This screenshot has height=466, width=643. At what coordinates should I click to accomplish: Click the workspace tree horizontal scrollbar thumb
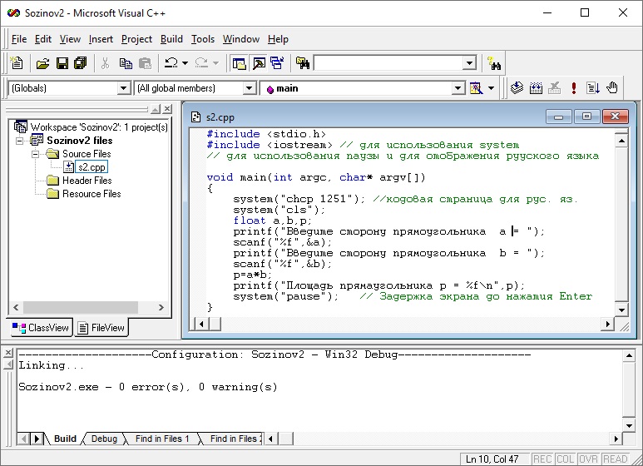pyautogui.click(x=81, y=307)
